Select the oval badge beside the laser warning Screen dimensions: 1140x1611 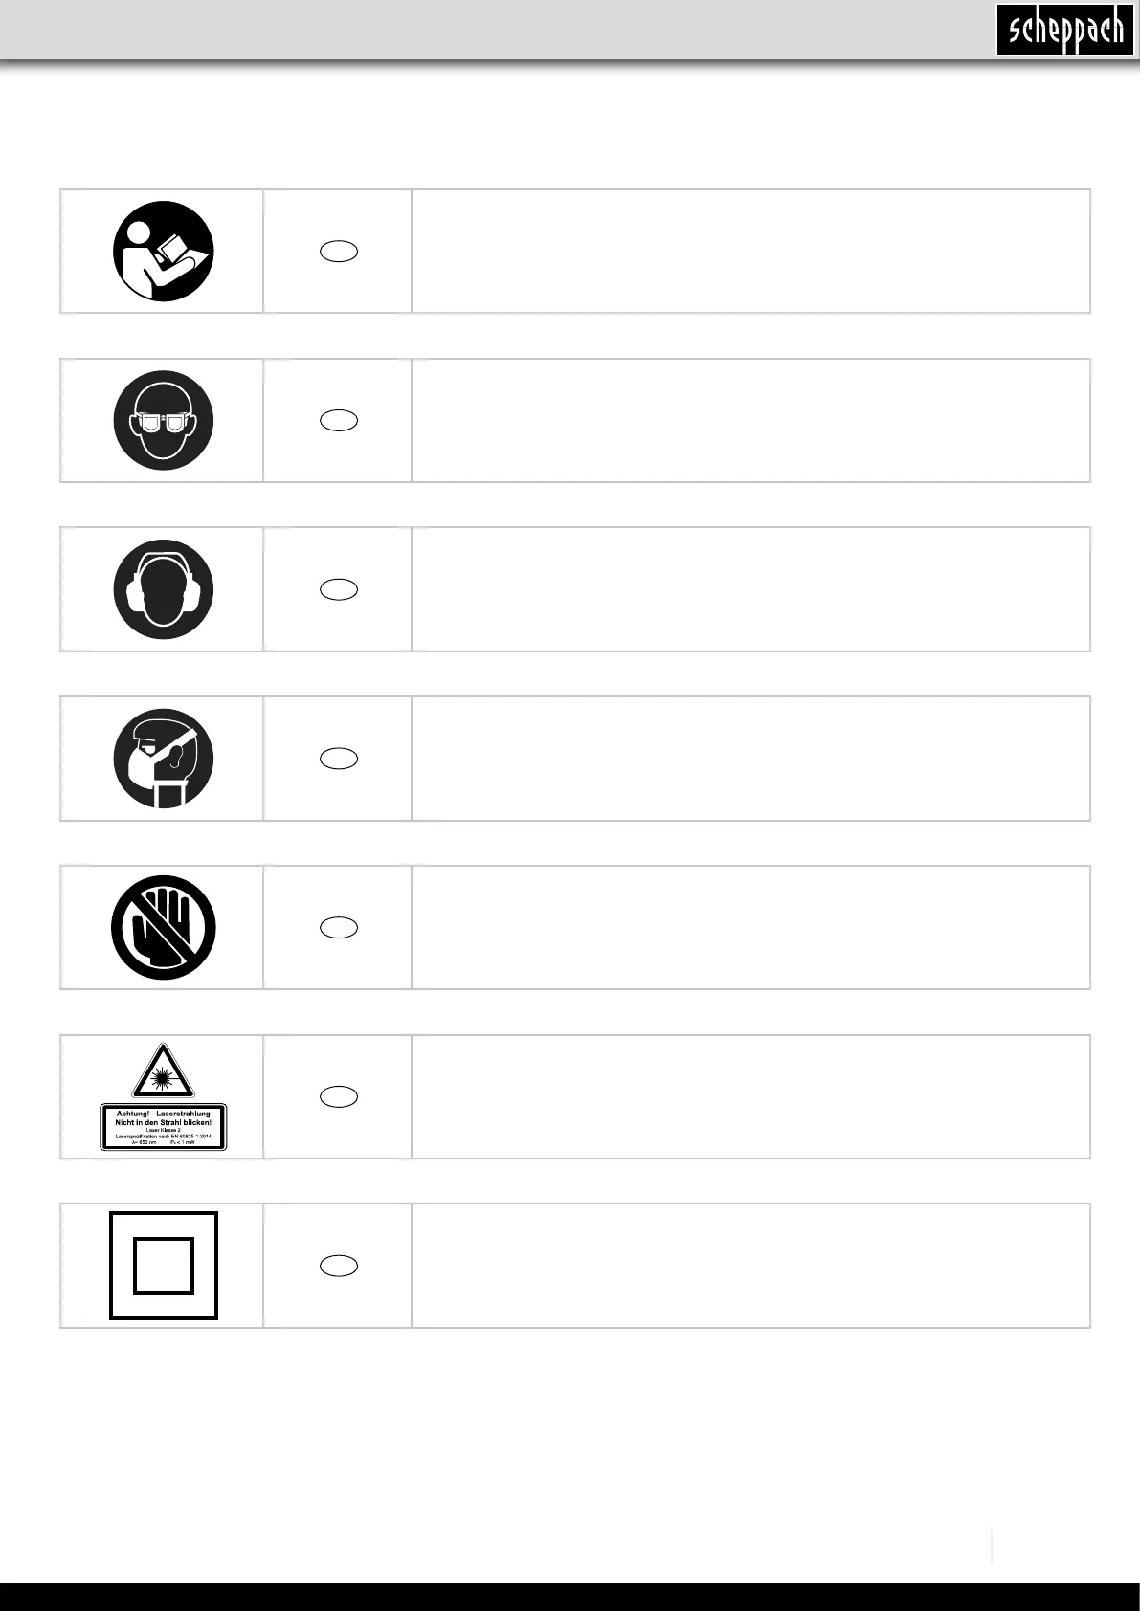pyautogui.click(x=339, y=1096)
